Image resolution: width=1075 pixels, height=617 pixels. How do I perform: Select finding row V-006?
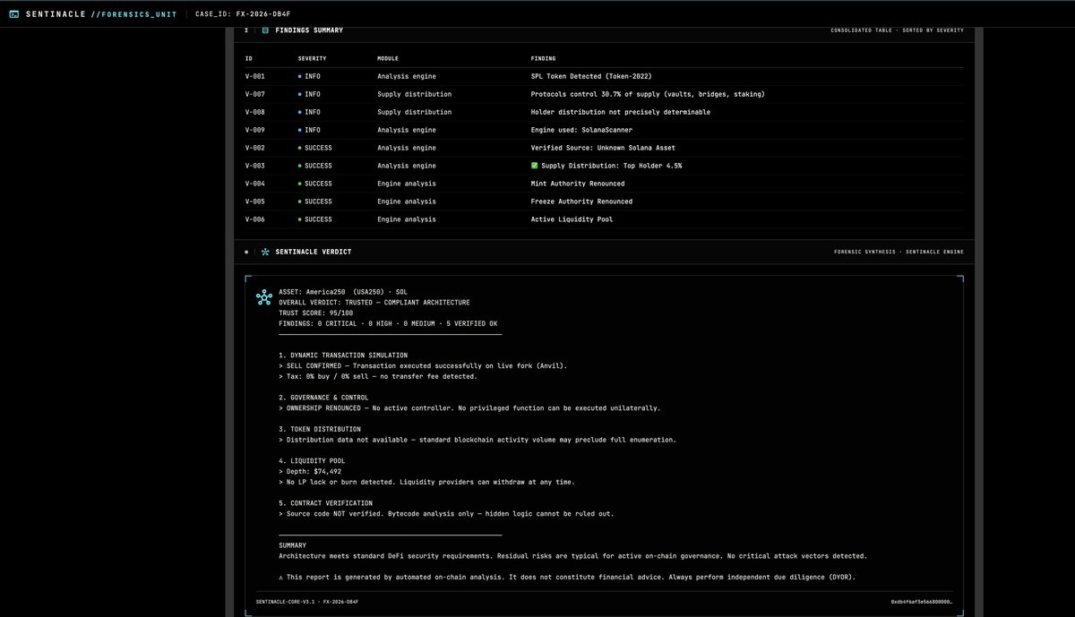click(x=605, y=219)
